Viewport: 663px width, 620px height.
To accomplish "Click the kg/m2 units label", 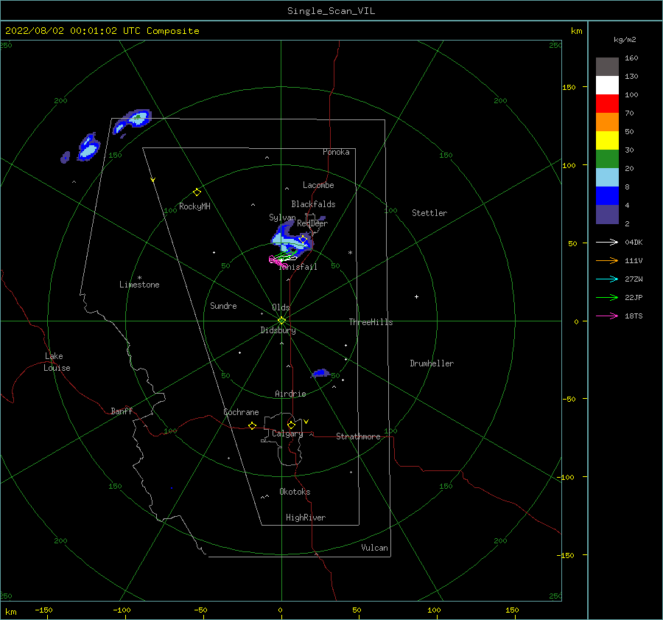I will 625,40.
